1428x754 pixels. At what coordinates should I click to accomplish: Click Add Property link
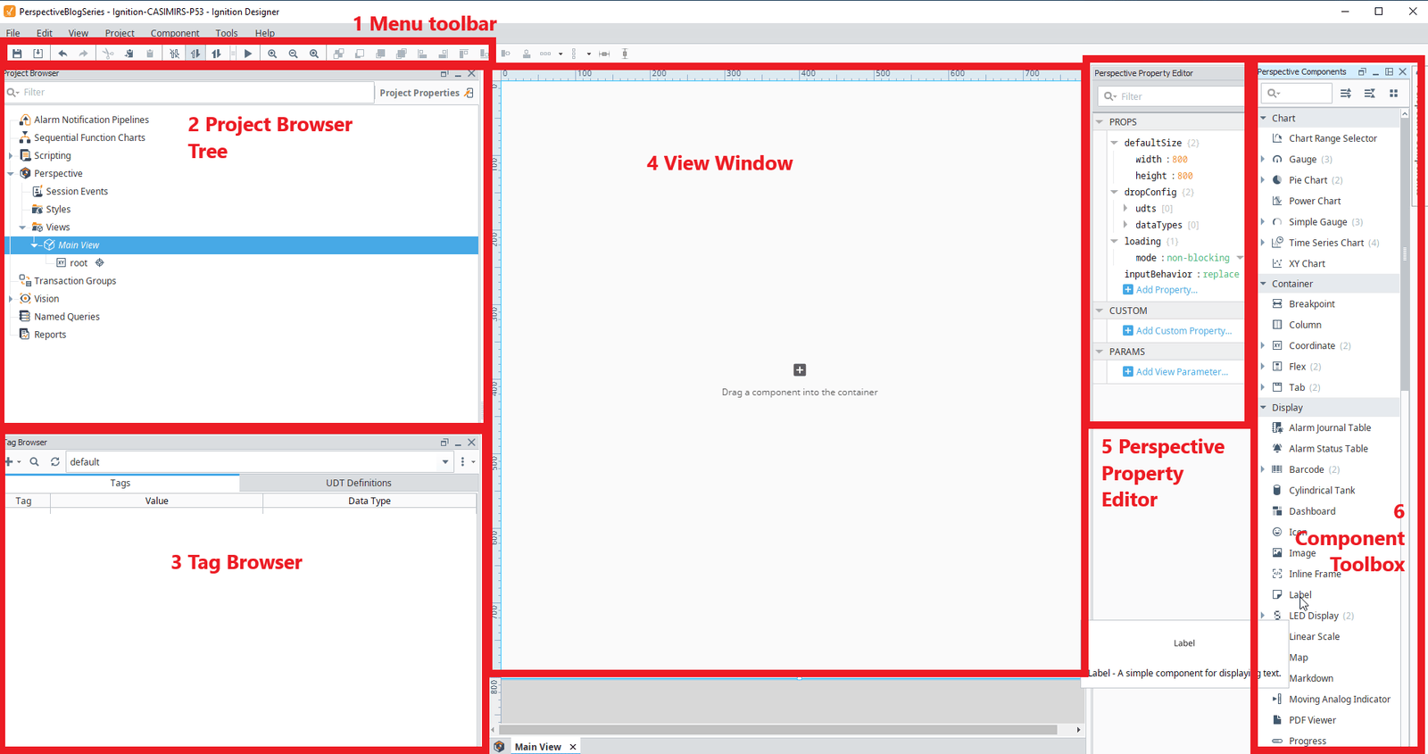coord(1161,290)
